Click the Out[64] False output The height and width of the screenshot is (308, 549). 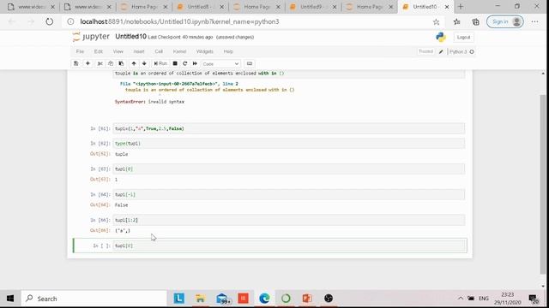121,205
